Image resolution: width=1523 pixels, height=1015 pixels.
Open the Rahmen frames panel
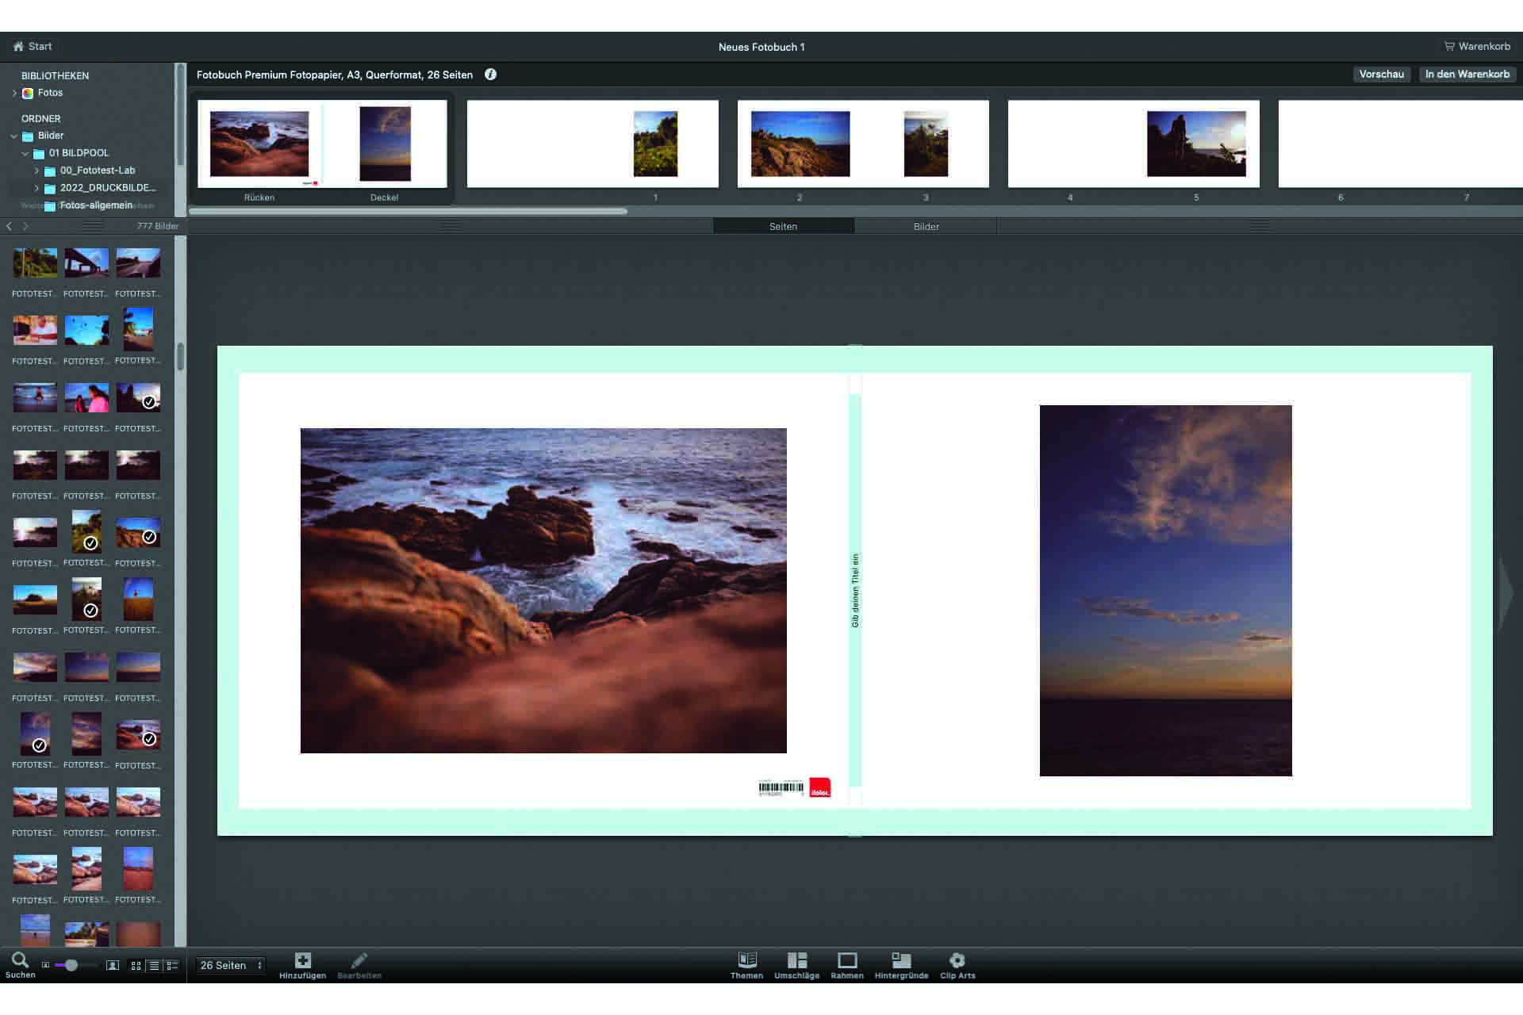coord(847,965)
